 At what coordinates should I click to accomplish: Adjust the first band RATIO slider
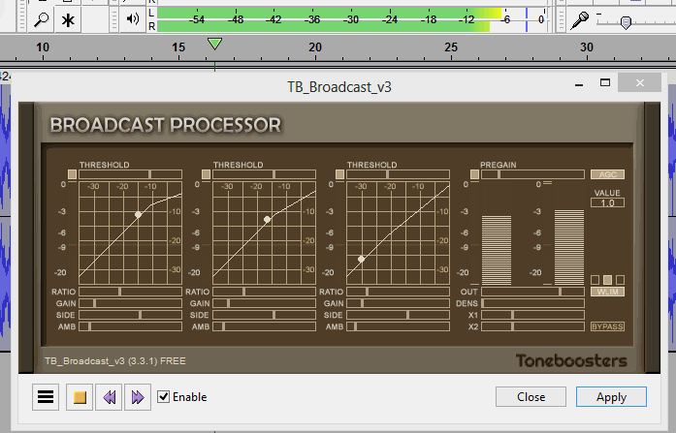click(x=130, y=292)
